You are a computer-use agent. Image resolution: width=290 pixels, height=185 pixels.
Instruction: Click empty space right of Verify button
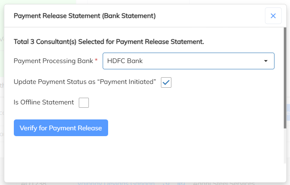point(189,128)
